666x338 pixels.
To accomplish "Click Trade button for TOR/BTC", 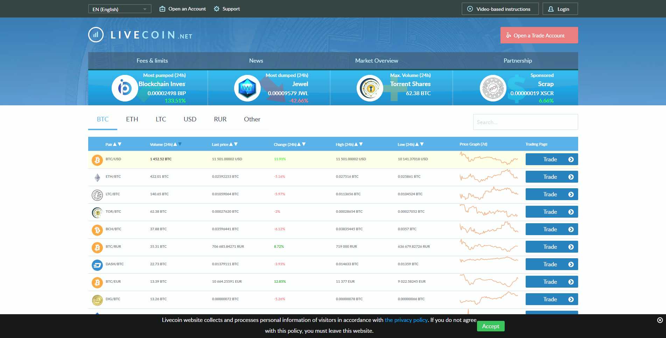I will tap(552, 212).
